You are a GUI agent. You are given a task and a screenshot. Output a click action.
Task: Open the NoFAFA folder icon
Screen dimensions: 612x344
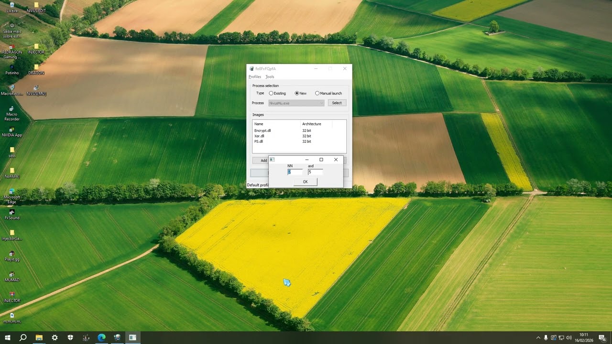pyautogui.click(x=12, y=173)
